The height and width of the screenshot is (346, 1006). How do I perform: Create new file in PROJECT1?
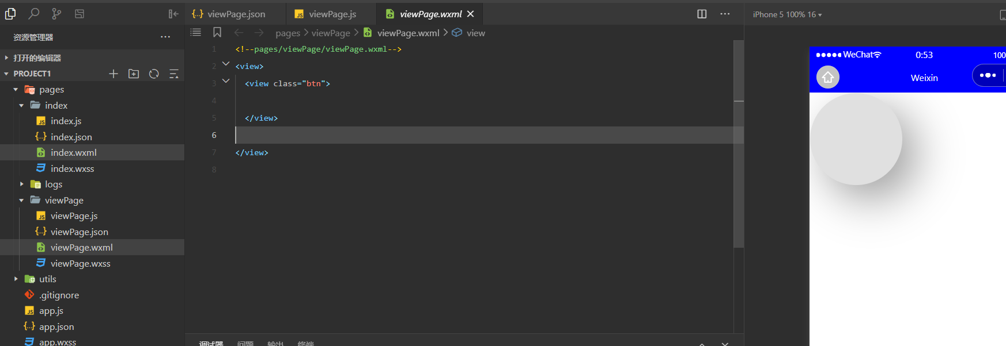(114, 74)
